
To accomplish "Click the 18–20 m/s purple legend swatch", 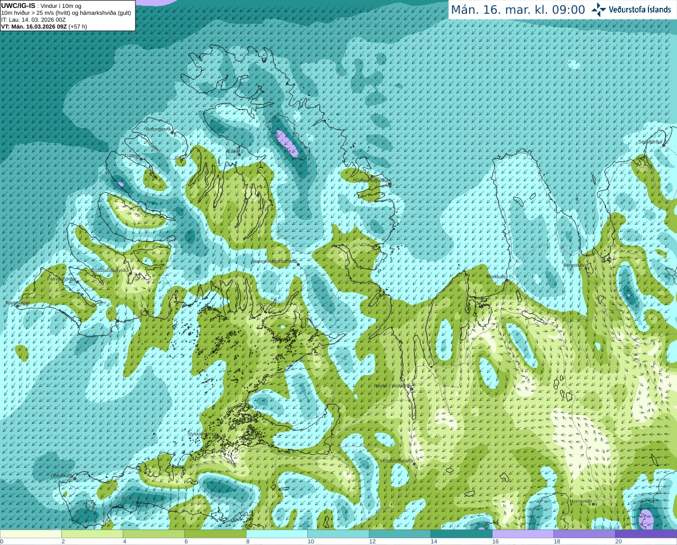I will coord(584,534).
